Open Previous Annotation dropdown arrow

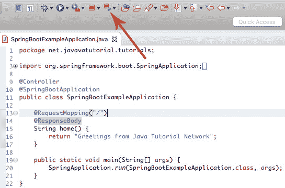coord(201,8)
